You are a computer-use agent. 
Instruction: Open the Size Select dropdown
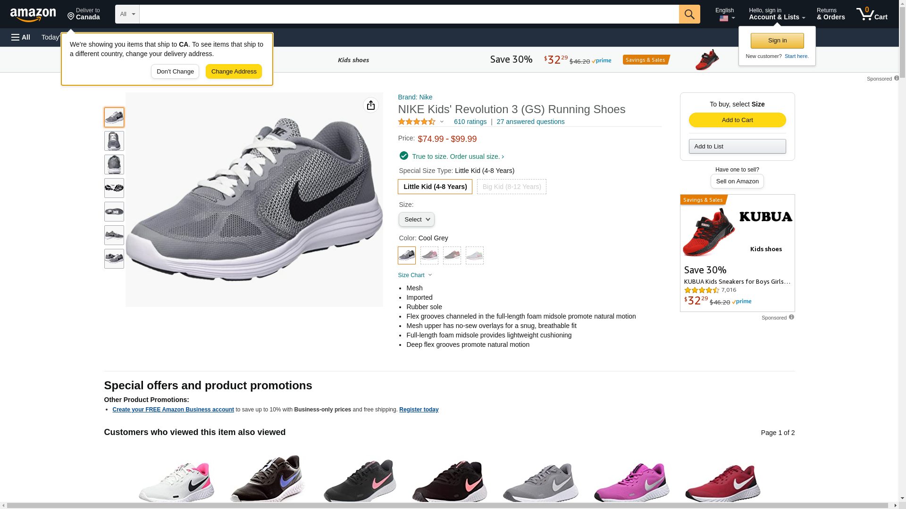pos(416,220)
